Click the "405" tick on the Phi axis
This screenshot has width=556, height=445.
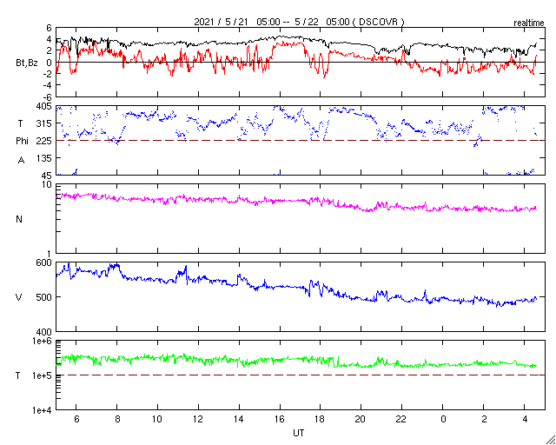45,106
